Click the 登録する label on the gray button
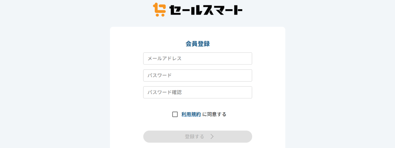The image size is (395, 148). click(194, 136)
